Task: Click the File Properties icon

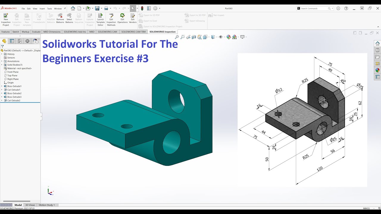Action: (149, 8)
